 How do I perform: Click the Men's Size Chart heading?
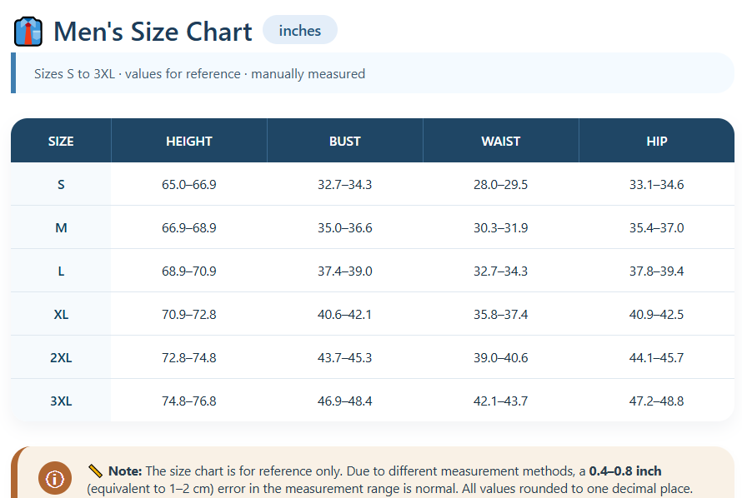point(153,32)
